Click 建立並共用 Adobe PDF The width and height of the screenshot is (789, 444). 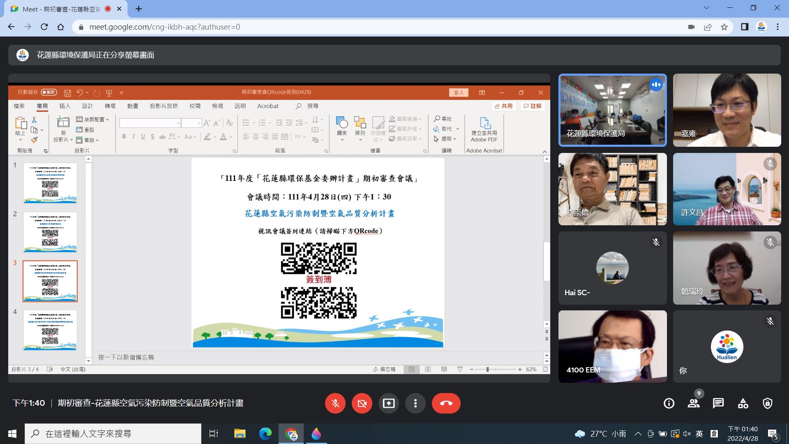pos(484,129)
